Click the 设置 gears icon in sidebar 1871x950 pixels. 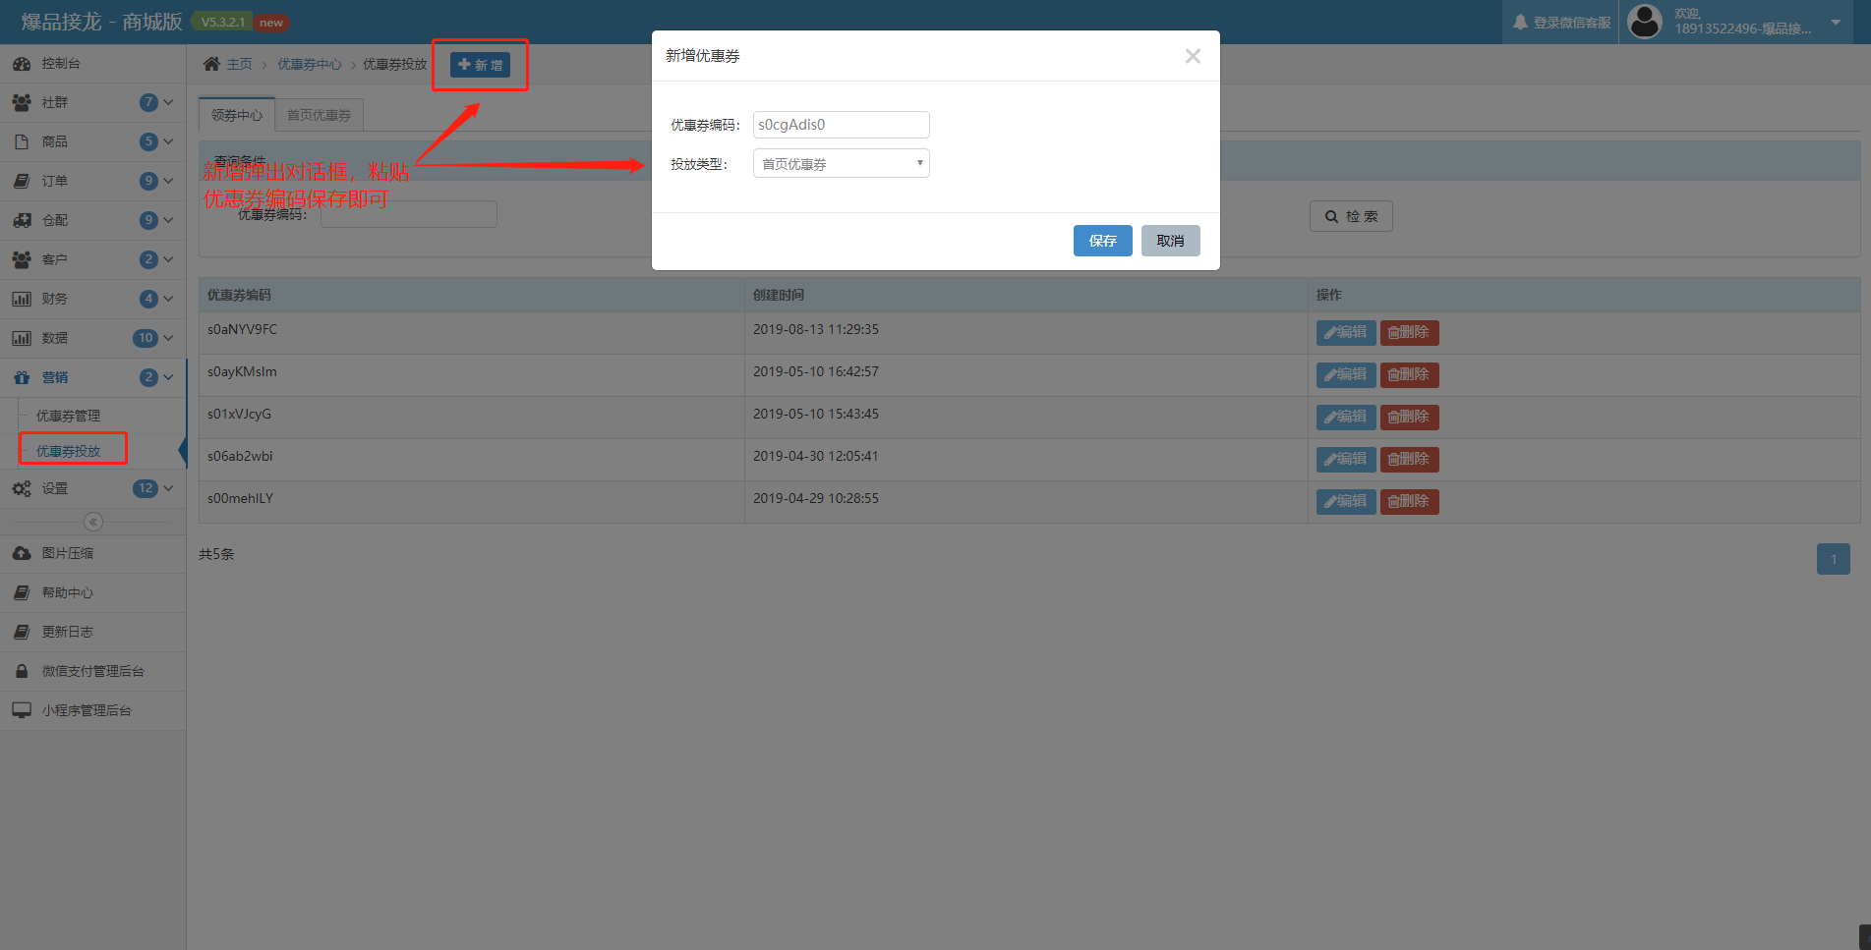[x=22, y=489]
